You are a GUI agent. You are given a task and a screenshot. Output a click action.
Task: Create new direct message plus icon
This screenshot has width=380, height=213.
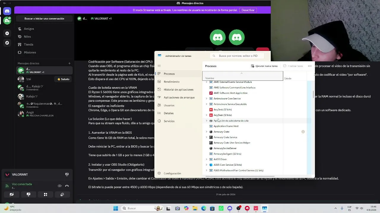[x=69, y=63]
